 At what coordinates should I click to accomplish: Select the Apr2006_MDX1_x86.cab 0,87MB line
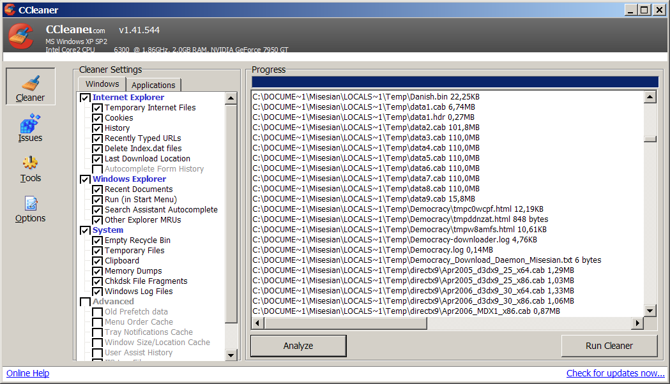406,311
